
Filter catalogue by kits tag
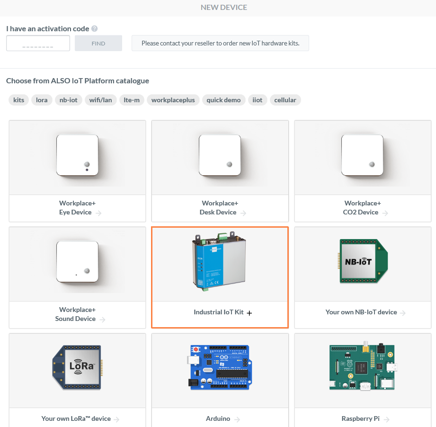click(x=18, y=100)
